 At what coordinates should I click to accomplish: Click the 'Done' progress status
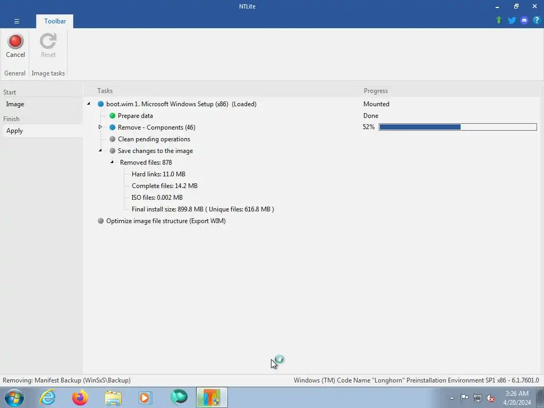click(x=370, y=116)
